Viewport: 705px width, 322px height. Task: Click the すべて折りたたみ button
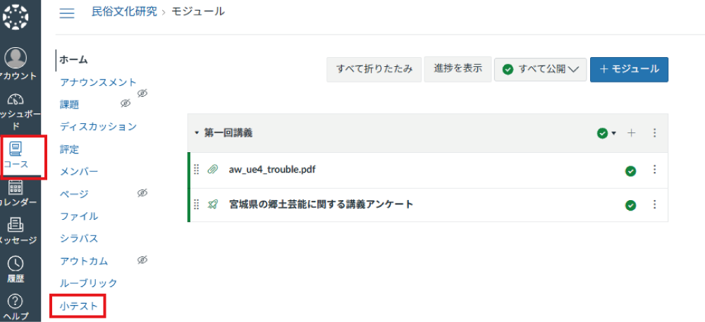click(374, 69)
